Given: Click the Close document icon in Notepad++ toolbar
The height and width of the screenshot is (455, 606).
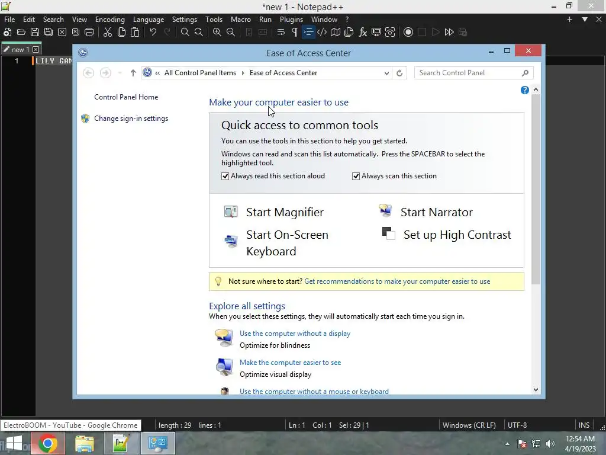Looking at the screenshot, I should [62, 32].
